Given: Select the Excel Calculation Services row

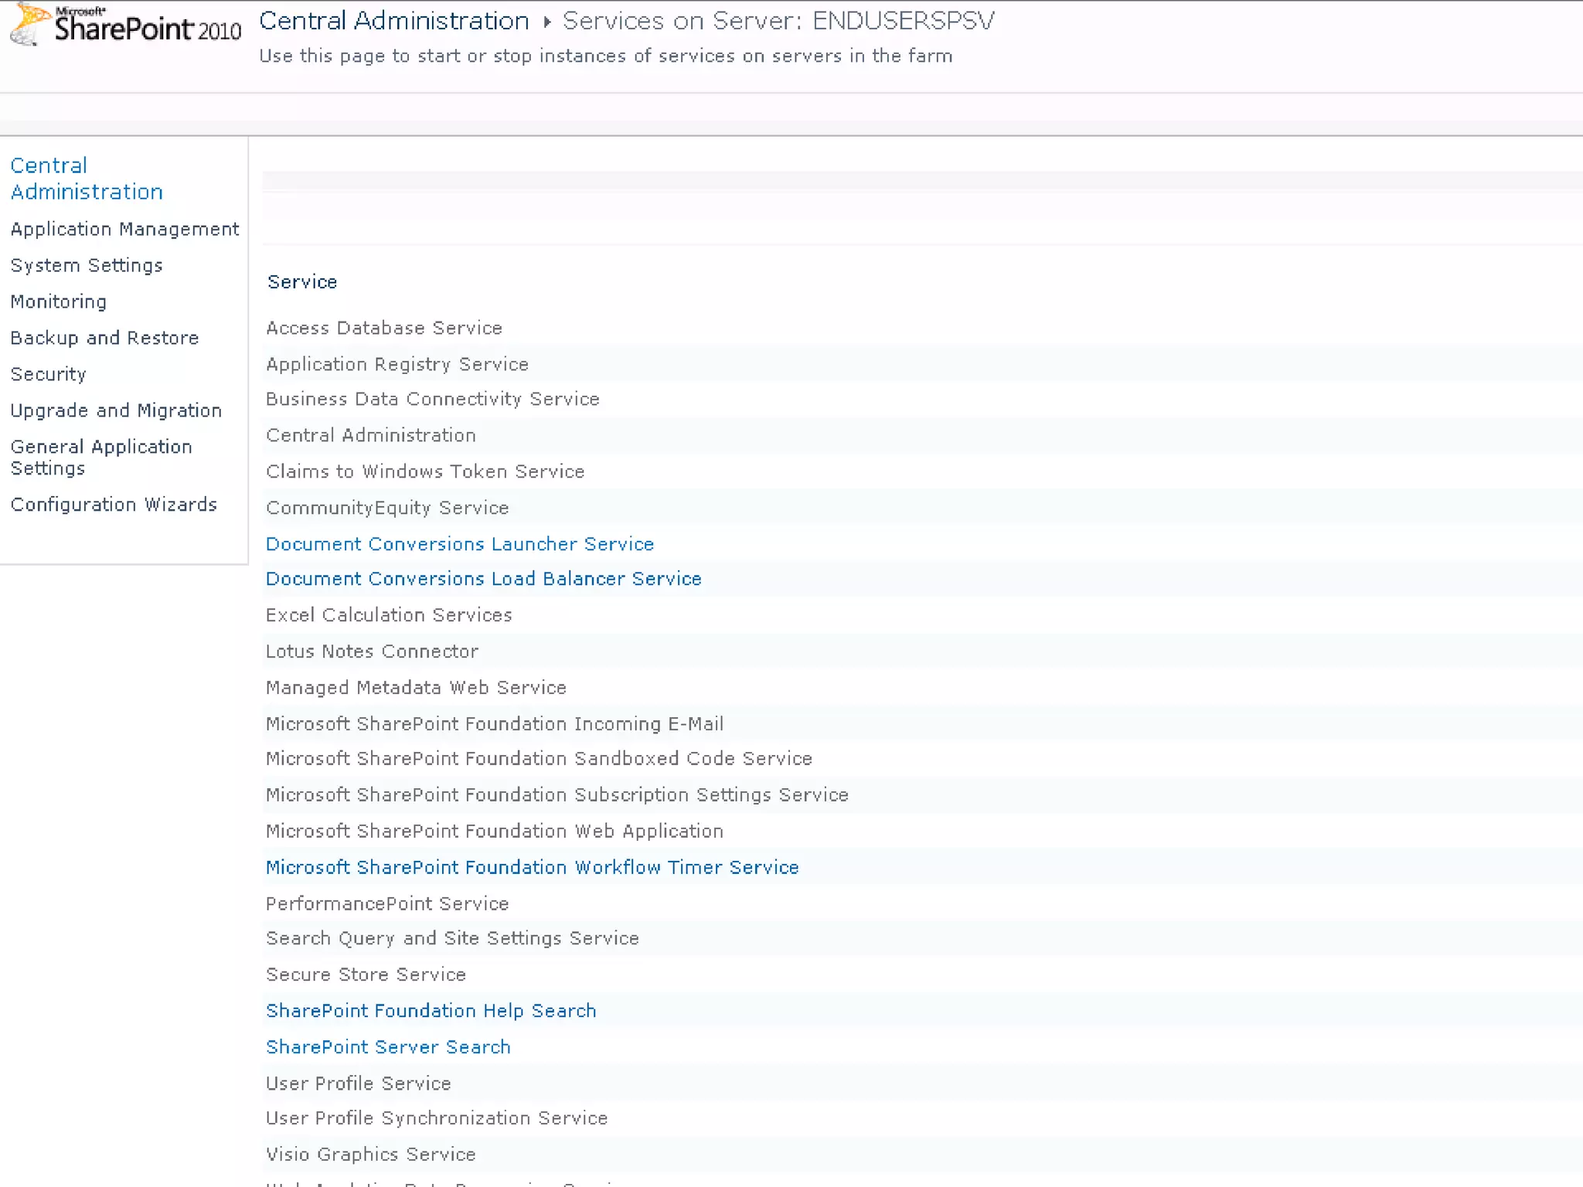Looking at the screenshot, I should click(389, 615).
